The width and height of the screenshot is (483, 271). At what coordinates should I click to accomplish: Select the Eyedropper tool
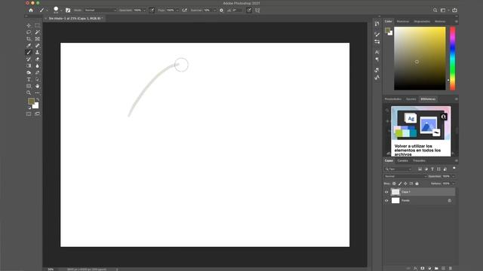click(x=29, y=46)
